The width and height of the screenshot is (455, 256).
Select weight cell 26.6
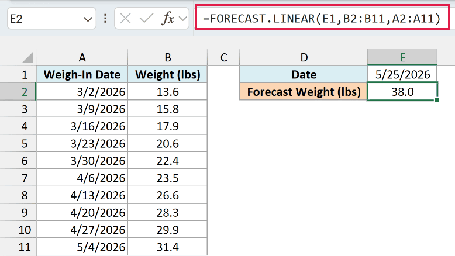tap(167, 195)
